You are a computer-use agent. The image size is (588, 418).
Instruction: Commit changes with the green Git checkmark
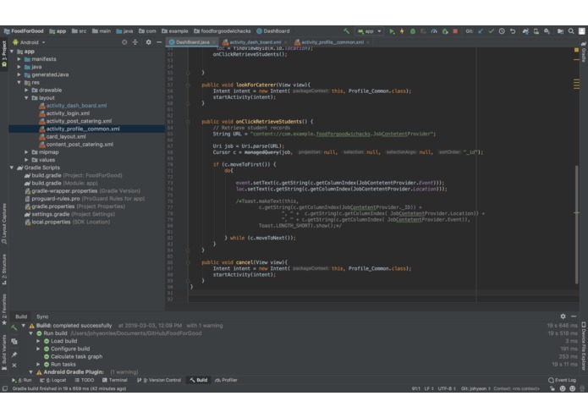pyautogui.click(x=491, y=31)
